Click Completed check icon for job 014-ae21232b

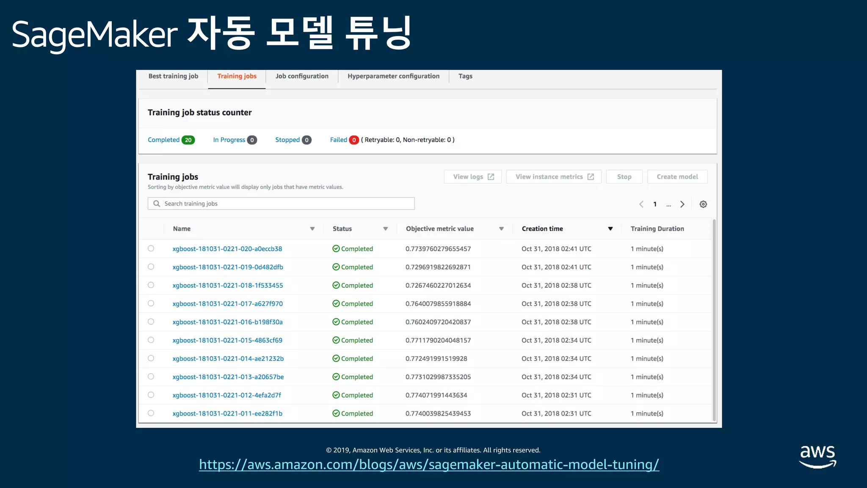(x=336, y=358)
